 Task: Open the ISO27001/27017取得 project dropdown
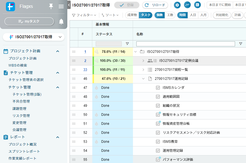click(x=60, y=37)
